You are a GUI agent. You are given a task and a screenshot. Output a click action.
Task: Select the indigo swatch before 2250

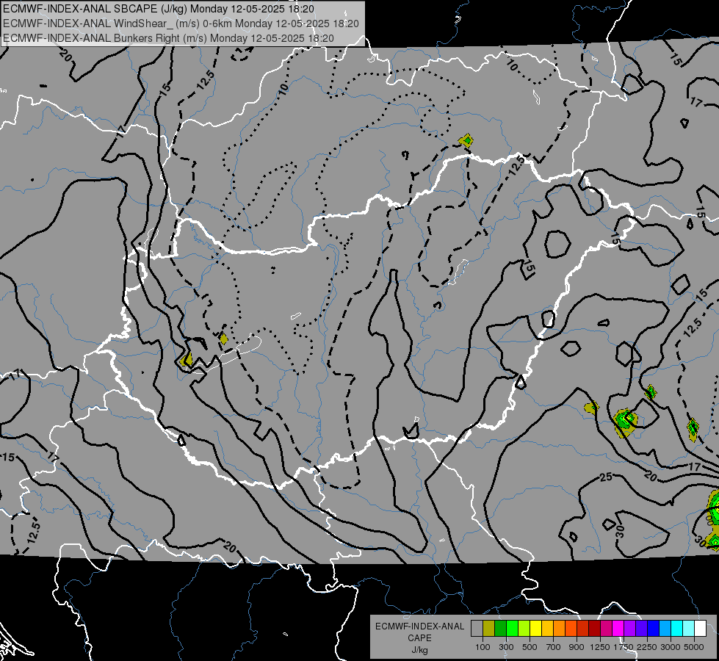[641, 629]
